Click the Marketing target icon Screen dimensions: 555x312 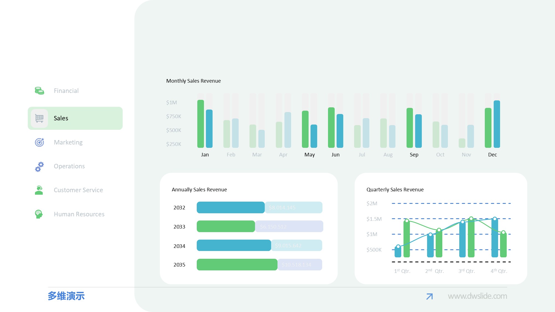39,142
